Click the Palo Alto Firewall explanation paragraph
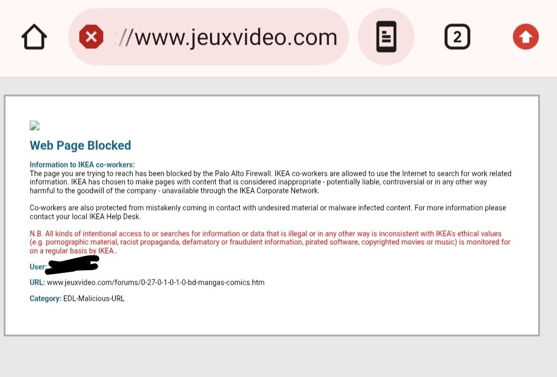The image size is (557, 377). [x=271, y=182]
